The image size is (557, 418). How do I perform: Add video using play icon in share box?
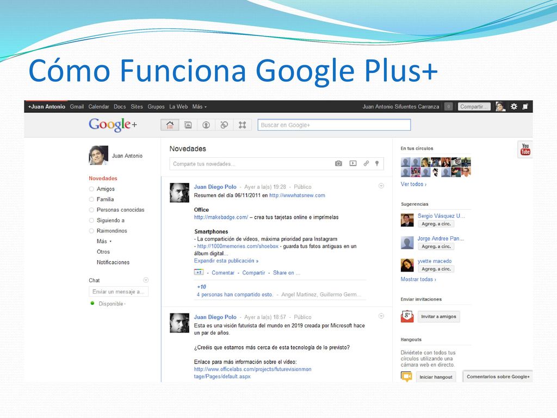352,163
